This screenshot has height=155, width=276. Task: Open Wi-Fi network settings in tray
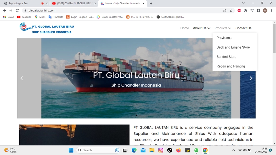point(240,150)
